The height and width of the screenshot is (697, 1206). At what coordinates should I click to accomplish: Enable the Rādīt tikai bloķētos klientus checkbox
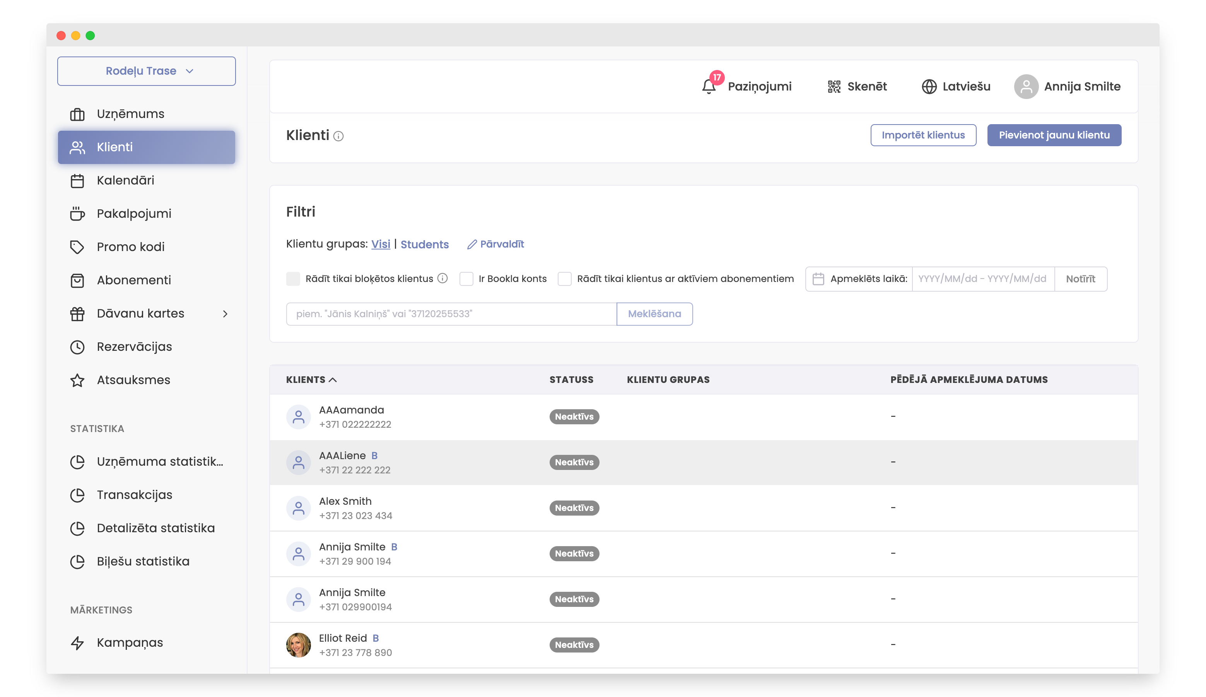(293, 278)
